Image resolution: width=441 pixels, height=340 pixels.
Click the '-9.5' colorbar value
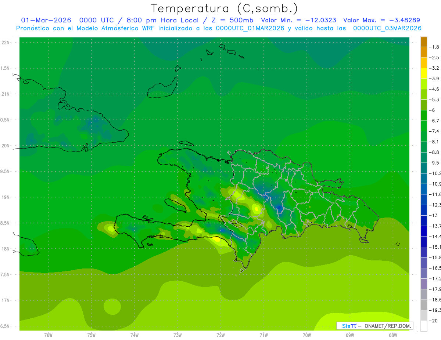[x=434, y=162]
